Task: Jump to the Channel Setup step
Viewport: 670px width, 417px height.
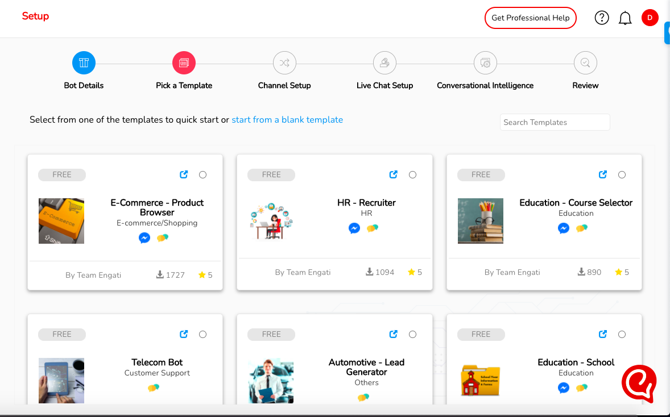Action: (284, 62)
